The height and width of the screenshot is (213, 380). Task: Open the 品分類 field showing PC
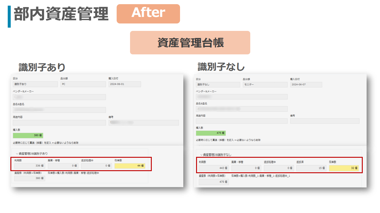click(x=83, y=84)
